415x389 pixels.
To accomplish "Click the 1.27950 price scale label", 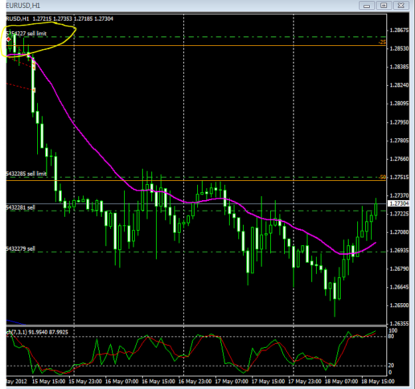I will 399,122.
